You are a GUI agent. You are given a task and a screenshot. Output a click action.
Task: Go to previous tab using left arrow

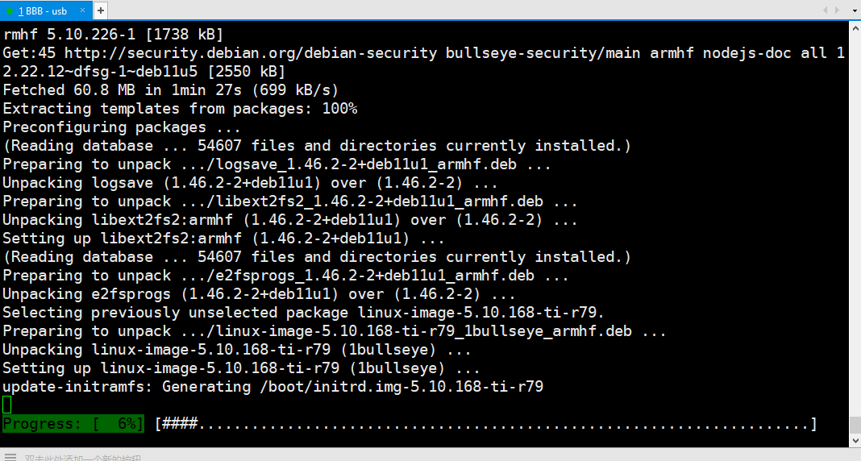coord(826,10)
